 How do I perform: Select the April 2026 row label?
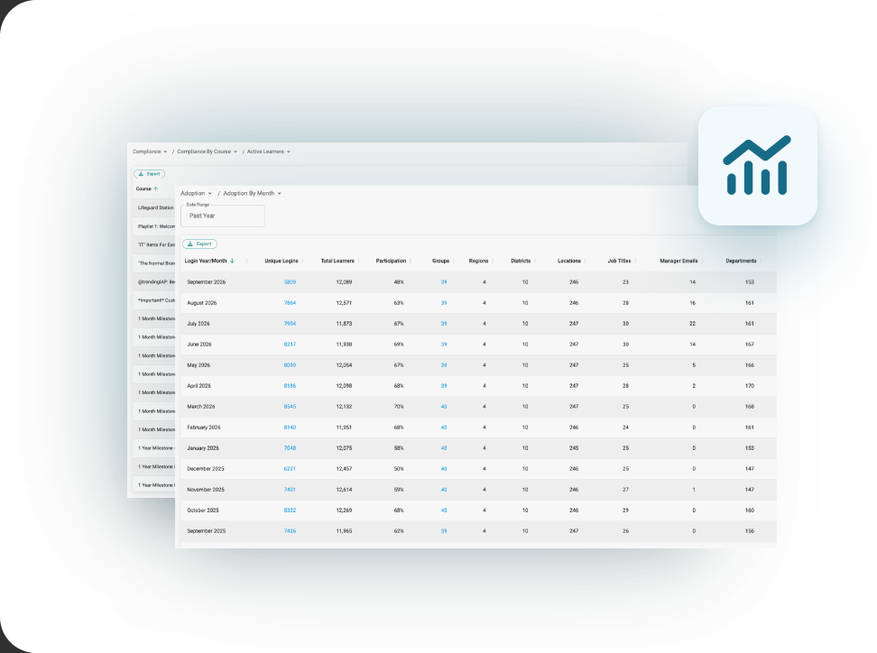199,386
